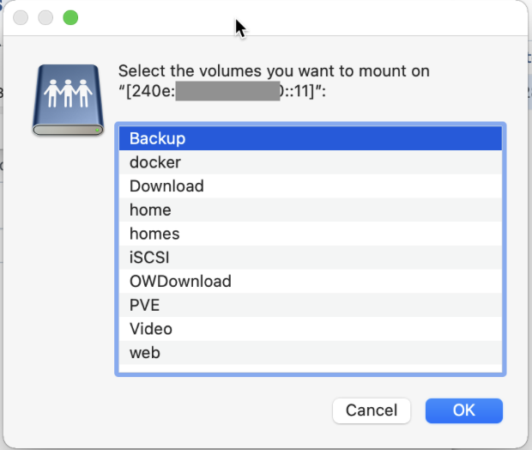Screen dimensions: 532x450
Task: Click empty row below web volume
Action: coord(309,368)
